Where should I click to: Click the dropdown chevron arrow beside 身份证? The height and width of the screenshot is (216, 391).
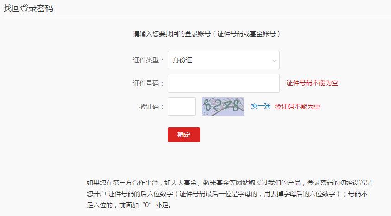[275, 61]
